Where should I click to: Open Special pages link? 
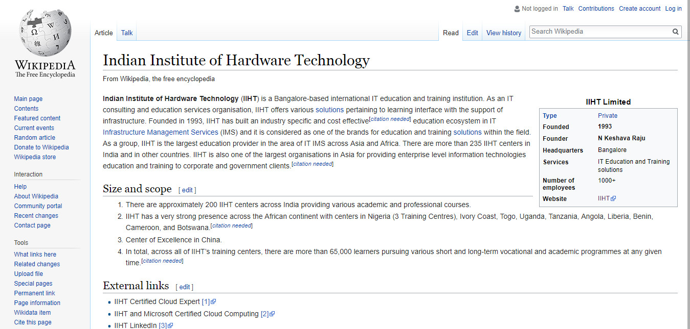point(33,284)
